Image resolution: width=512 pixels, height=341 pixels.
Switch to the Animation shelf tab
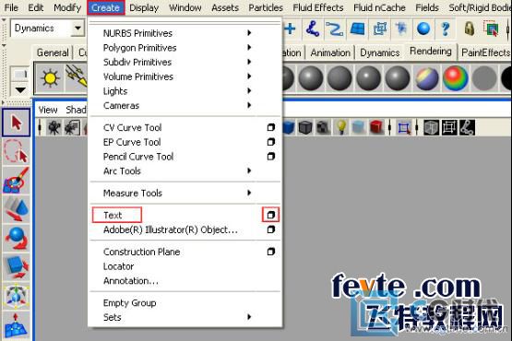330,53
